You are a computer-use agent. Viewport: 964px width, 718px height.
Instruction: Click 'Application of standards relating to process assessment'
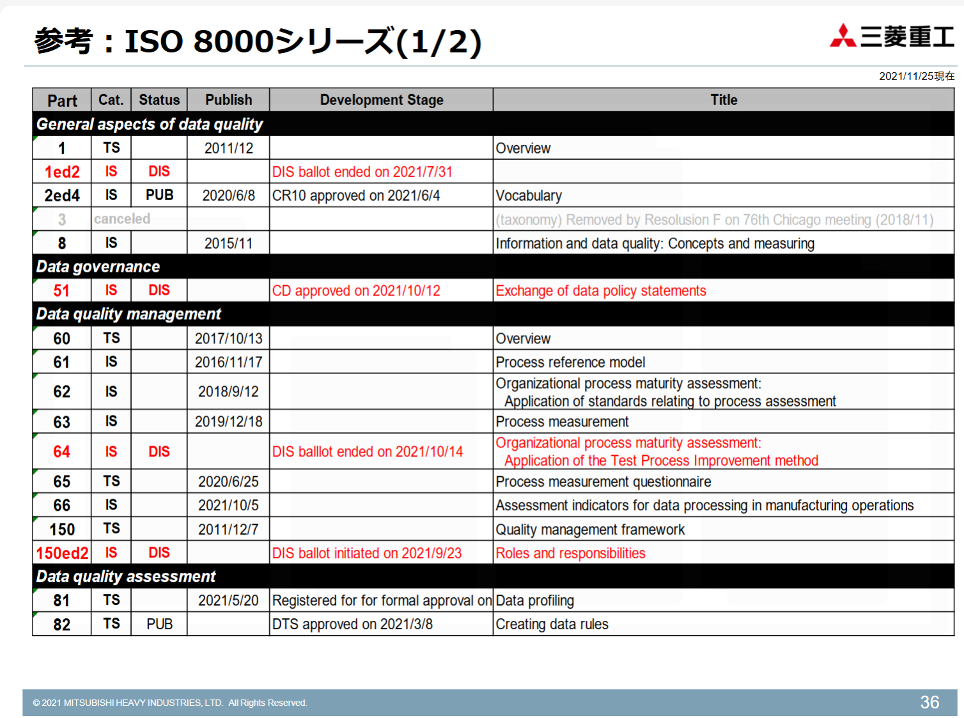670,402
